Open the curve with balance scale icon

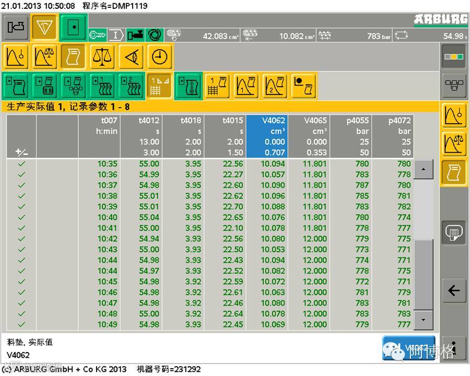[x=44, y=56]
